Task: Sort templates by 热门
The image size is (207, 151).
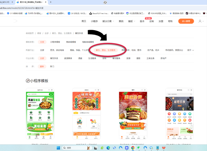Action: 52,66
